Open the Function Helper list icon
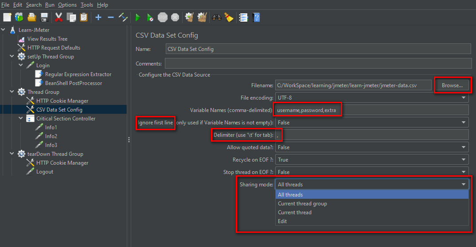 click(x=243, y=17)
